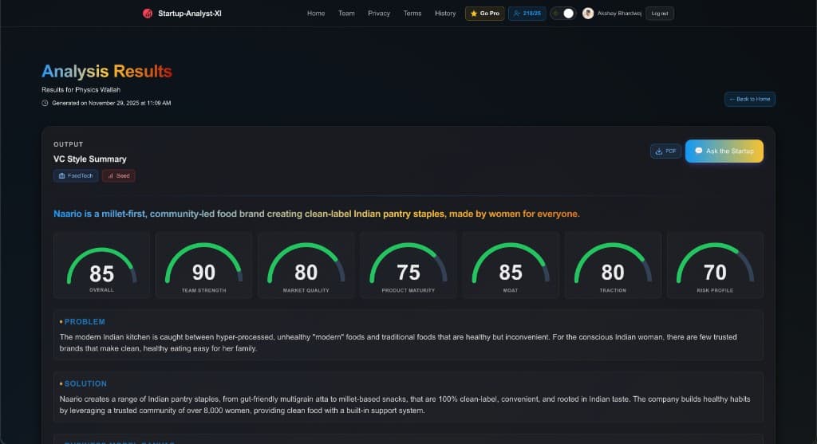
Task: Click the FoodTech sector tag
Action: tap(76, 176)
